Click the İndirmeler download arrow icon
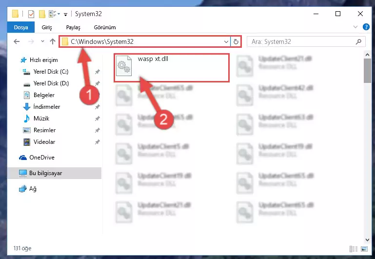Viewport: 375px width, 259px height. click(26, 107)
